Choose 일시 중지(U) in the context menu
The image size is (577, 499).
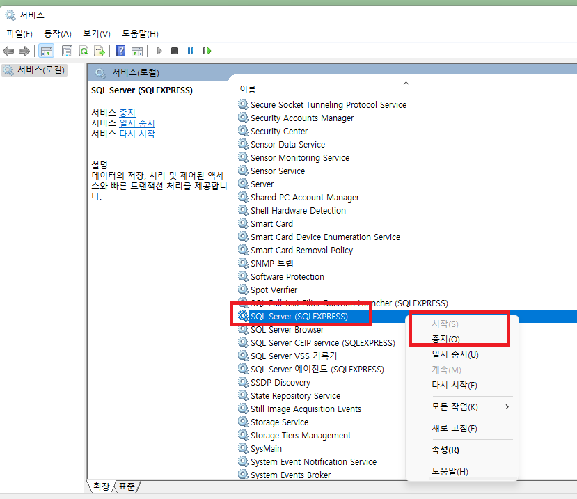455,354
